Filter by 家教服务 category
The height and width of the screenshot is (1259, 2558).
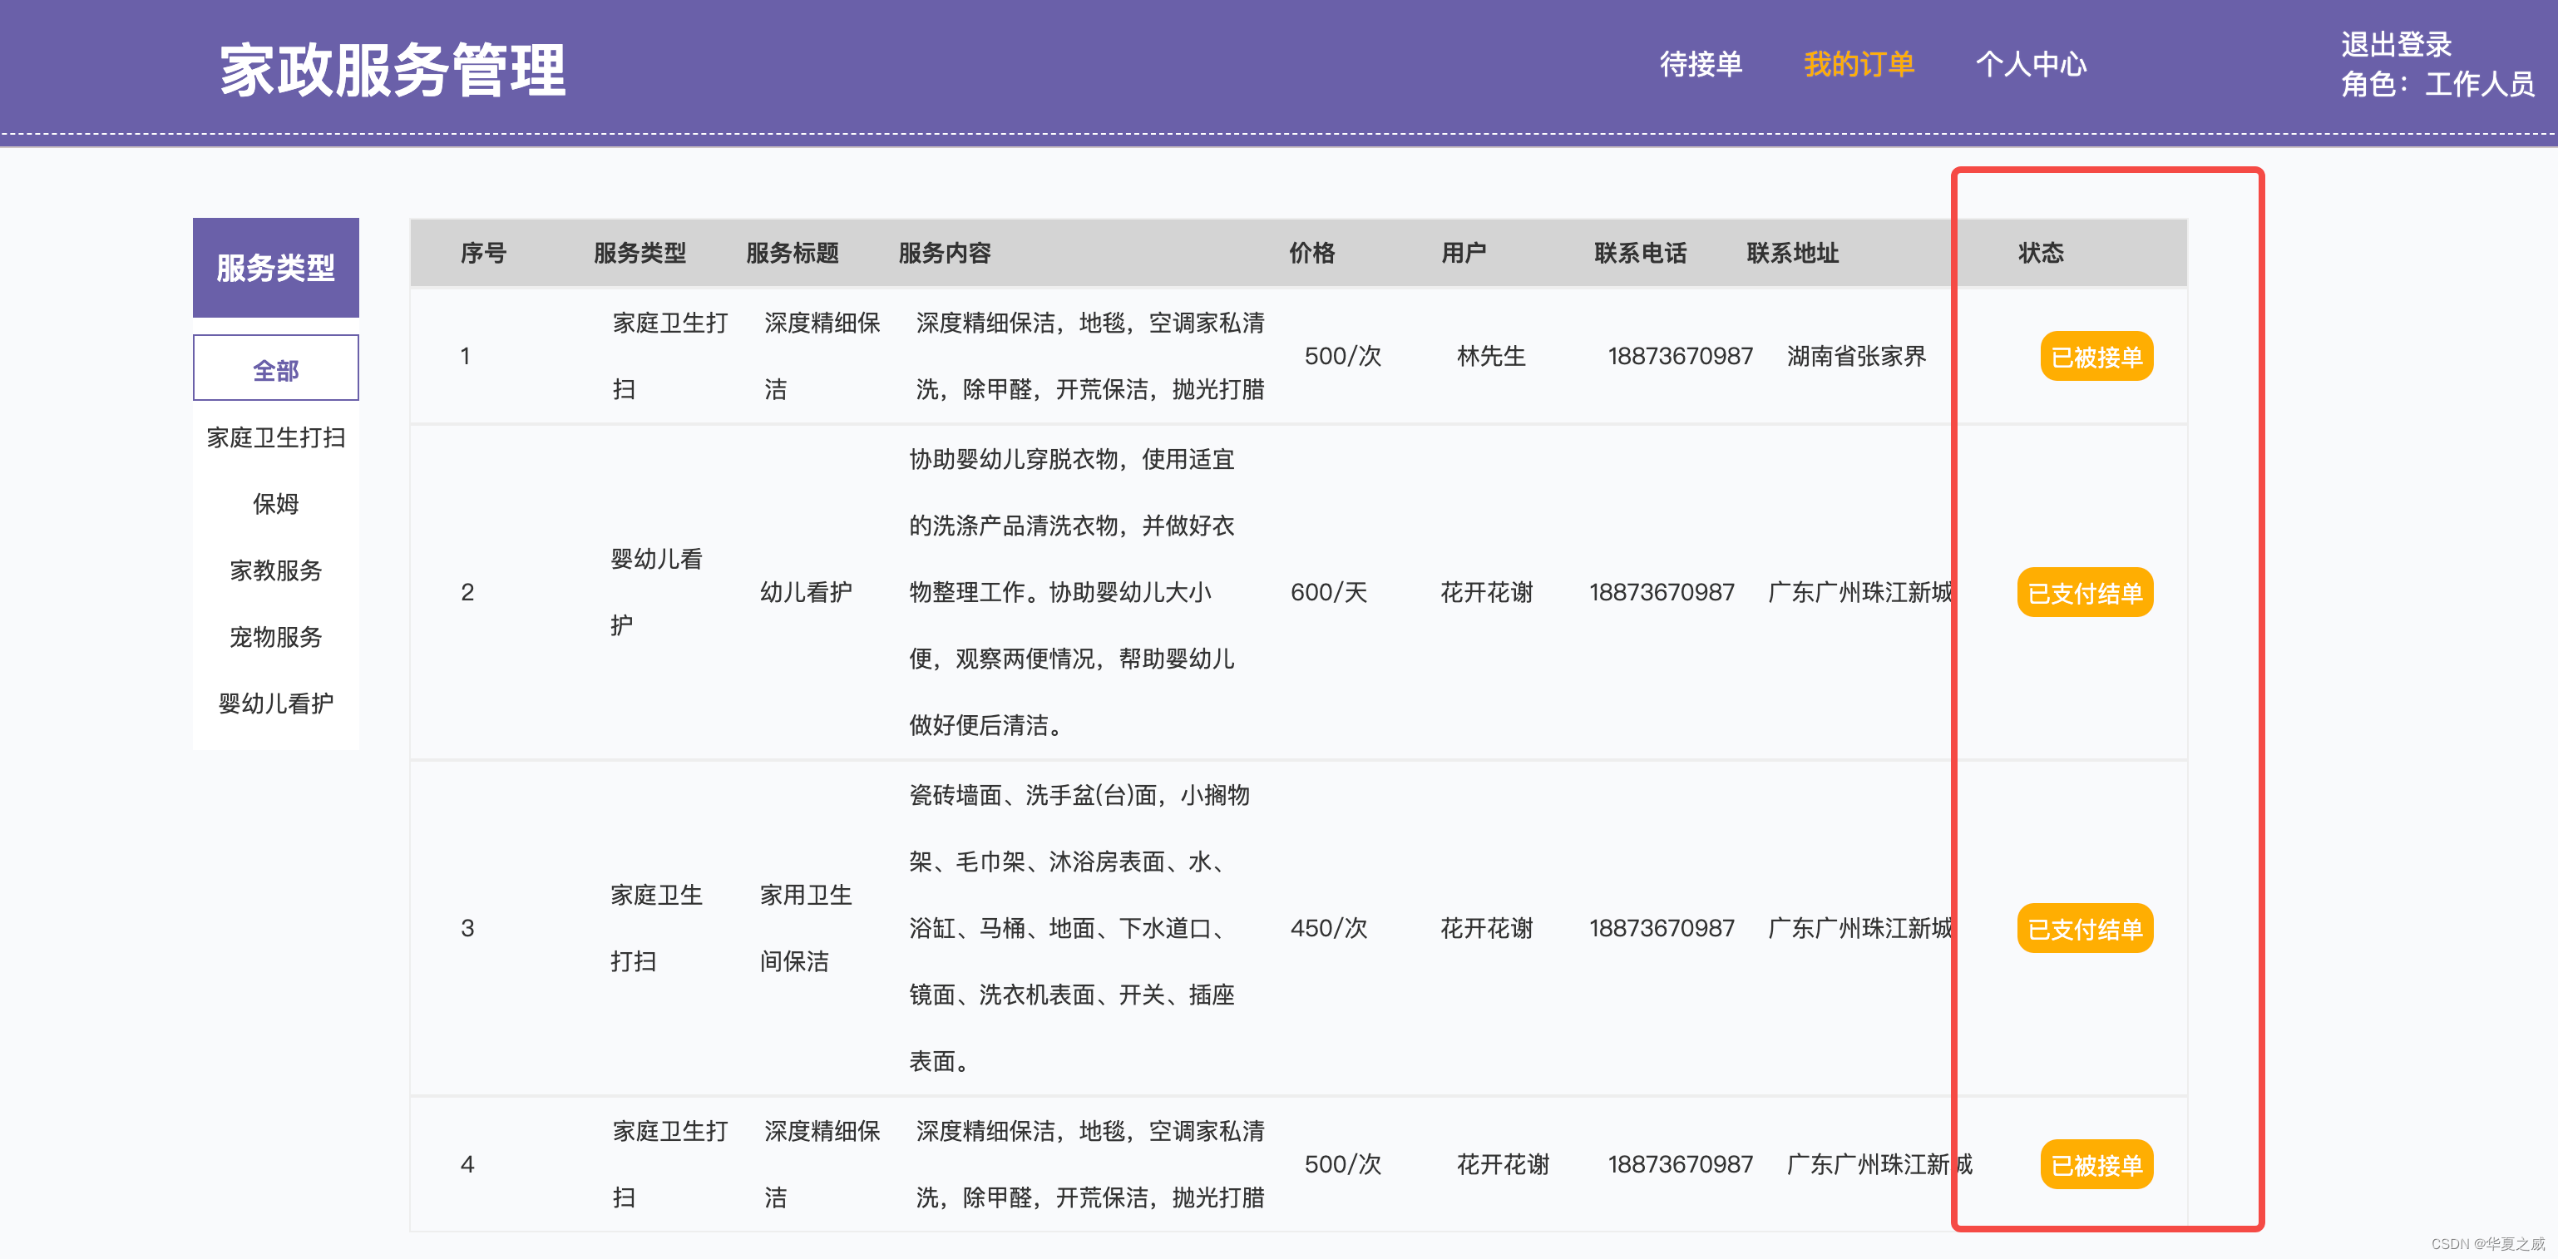pos(275,570)
